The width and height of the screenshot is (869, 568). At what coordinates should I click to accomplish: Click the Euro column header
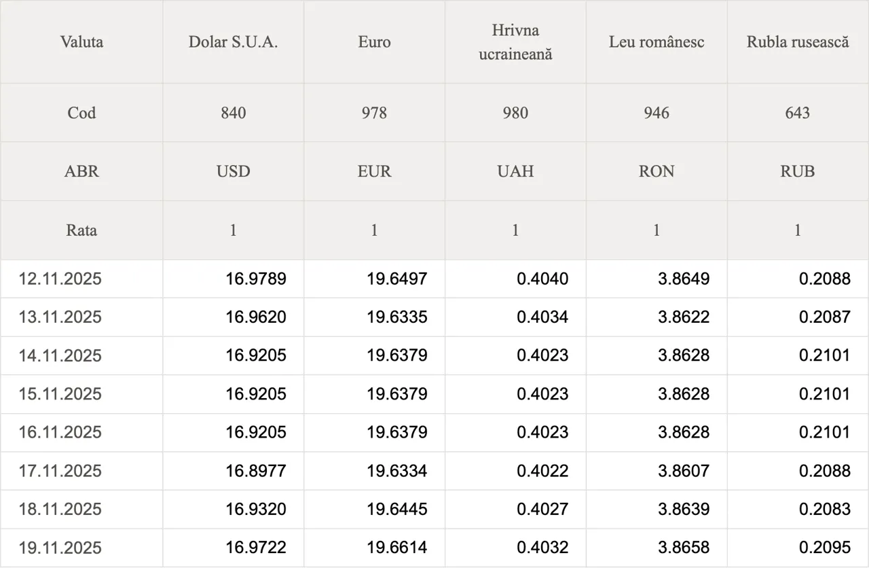[374, 42]
